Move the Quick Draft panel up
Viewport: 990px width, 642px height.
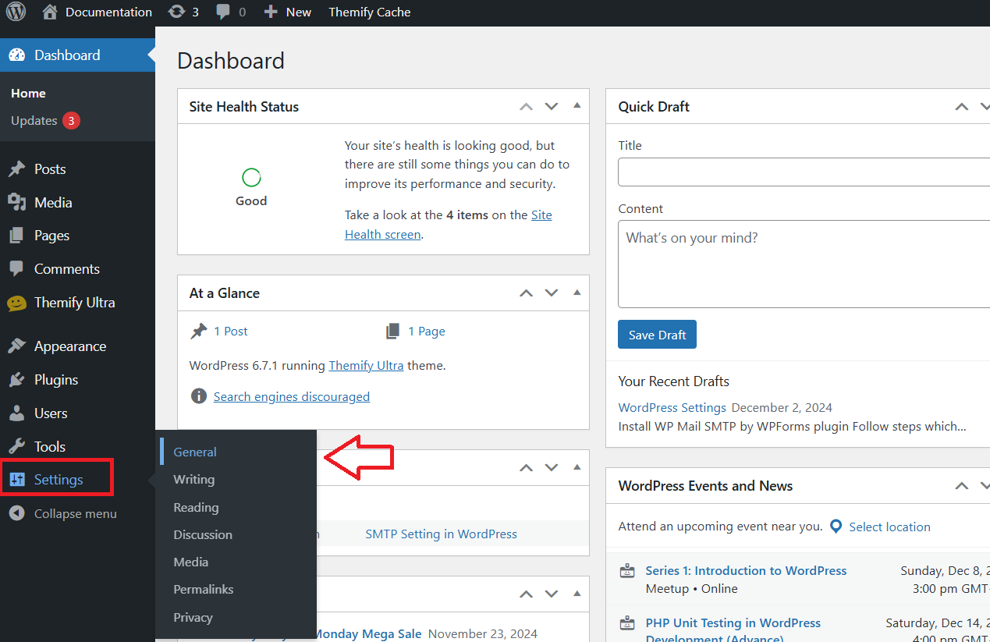(961, 107)
